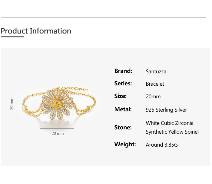Click the left gold bead on the chain

[x=24, y=107]
